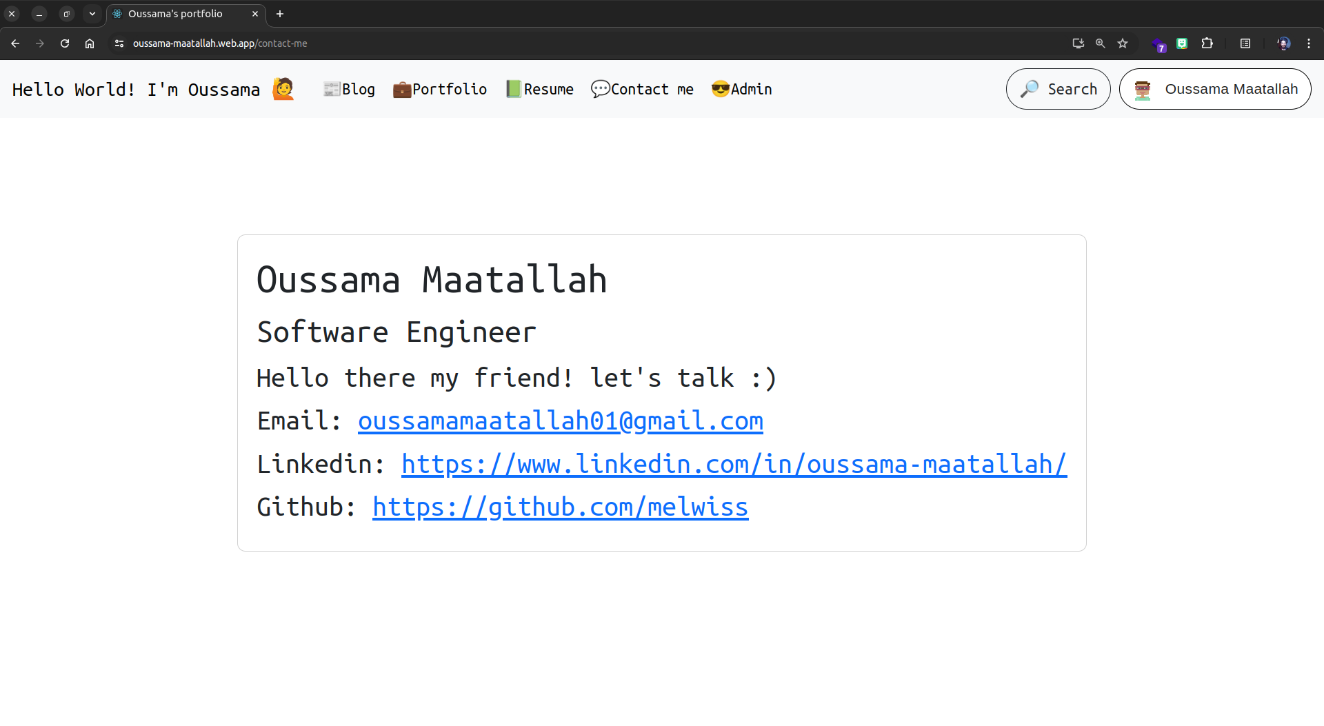Open the github.com/melwiss link
This screenshot has width=1324, height=726.
[x=561, y=507]
